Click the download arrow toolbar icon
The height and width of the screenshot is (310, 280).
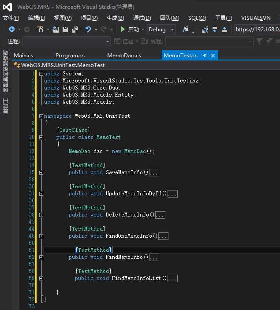click(215, 30)
